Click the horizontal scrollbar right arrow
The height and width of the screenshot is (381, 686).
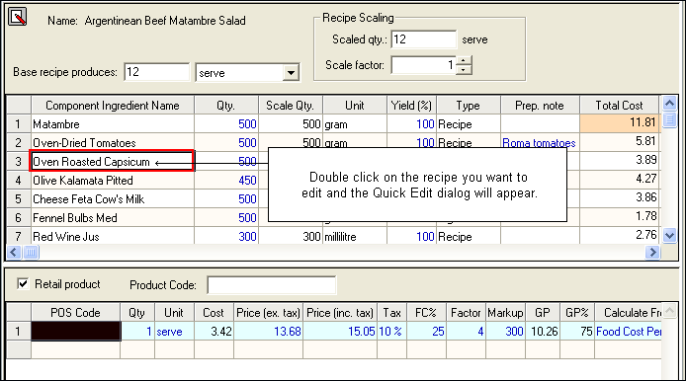tap(652, 252)
